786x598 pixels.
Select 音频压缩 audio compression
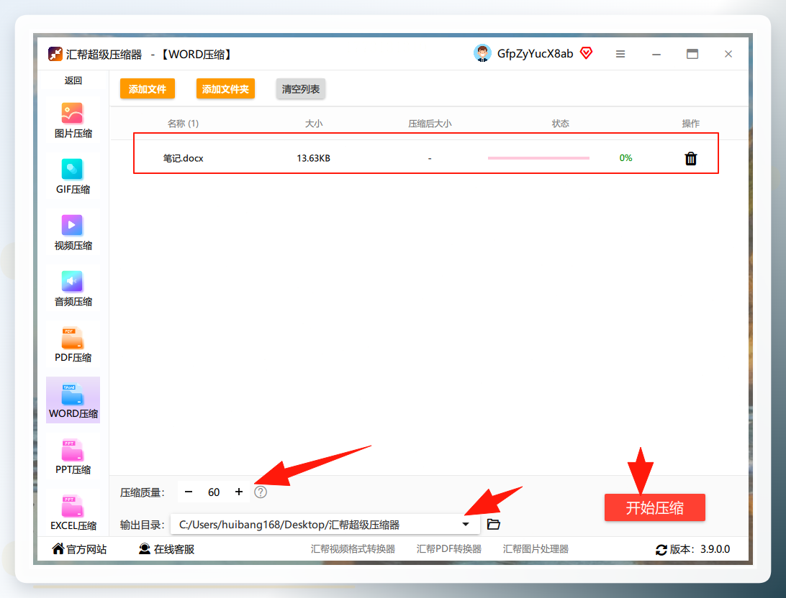73,288
